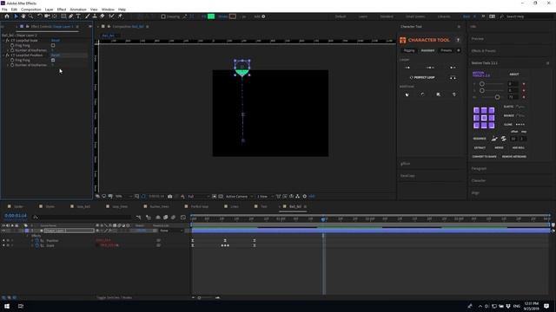Switch to the Rigging tab in Character Tool
This screenshot has width=556, height=312.
[409, 50]
